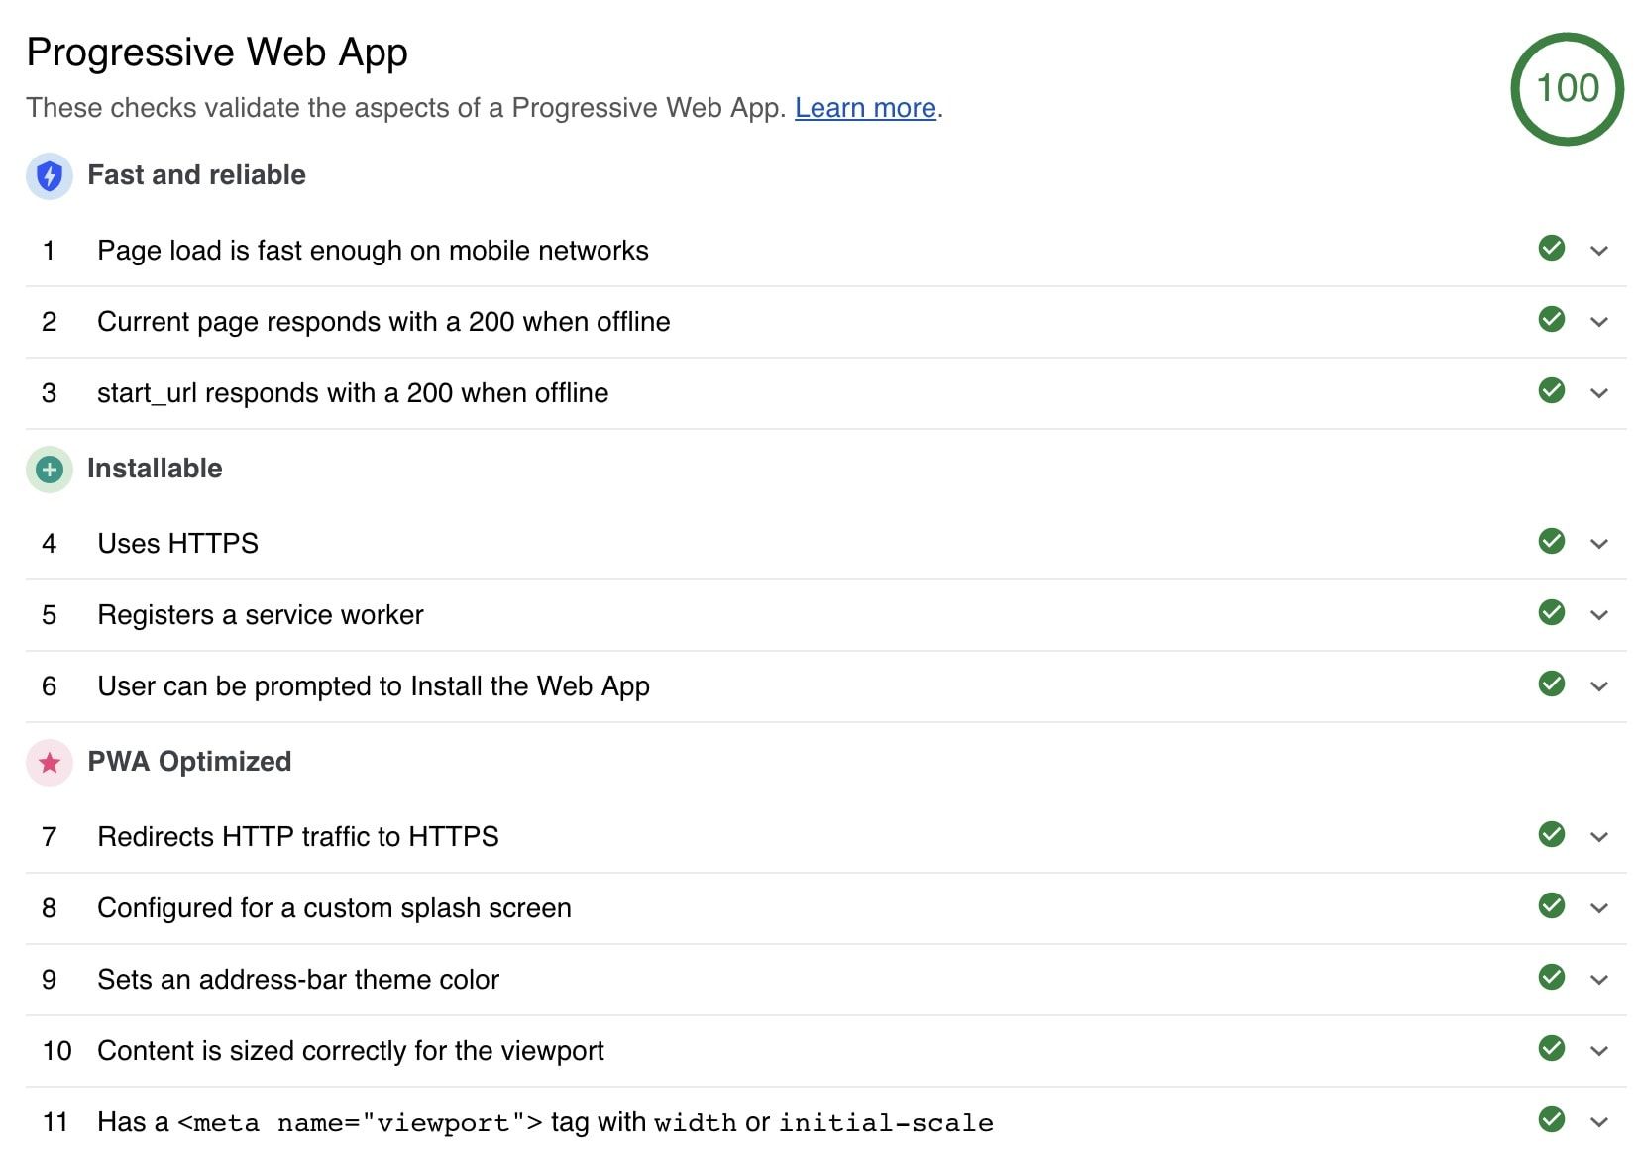
Task: Click the Sets an address-bar theme color title
Action: pyautogui.click(x=298, y=980)
